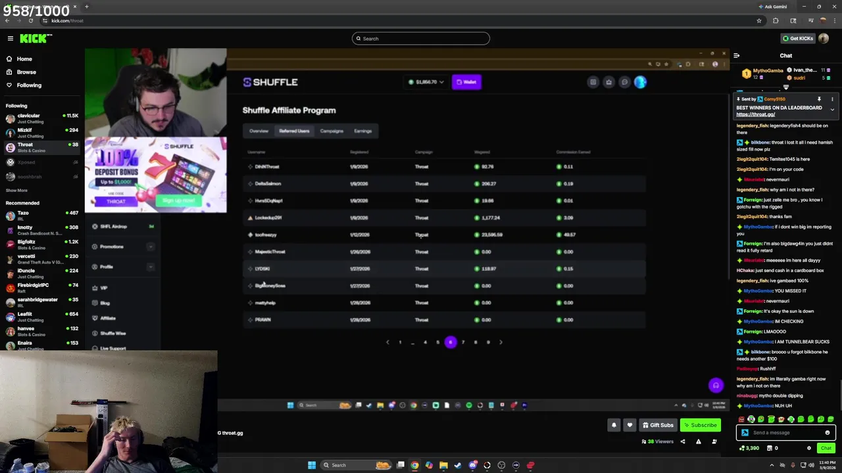842x473 pixels.
Task: Click the Get KICKs button
Action: tap(798, 39)
